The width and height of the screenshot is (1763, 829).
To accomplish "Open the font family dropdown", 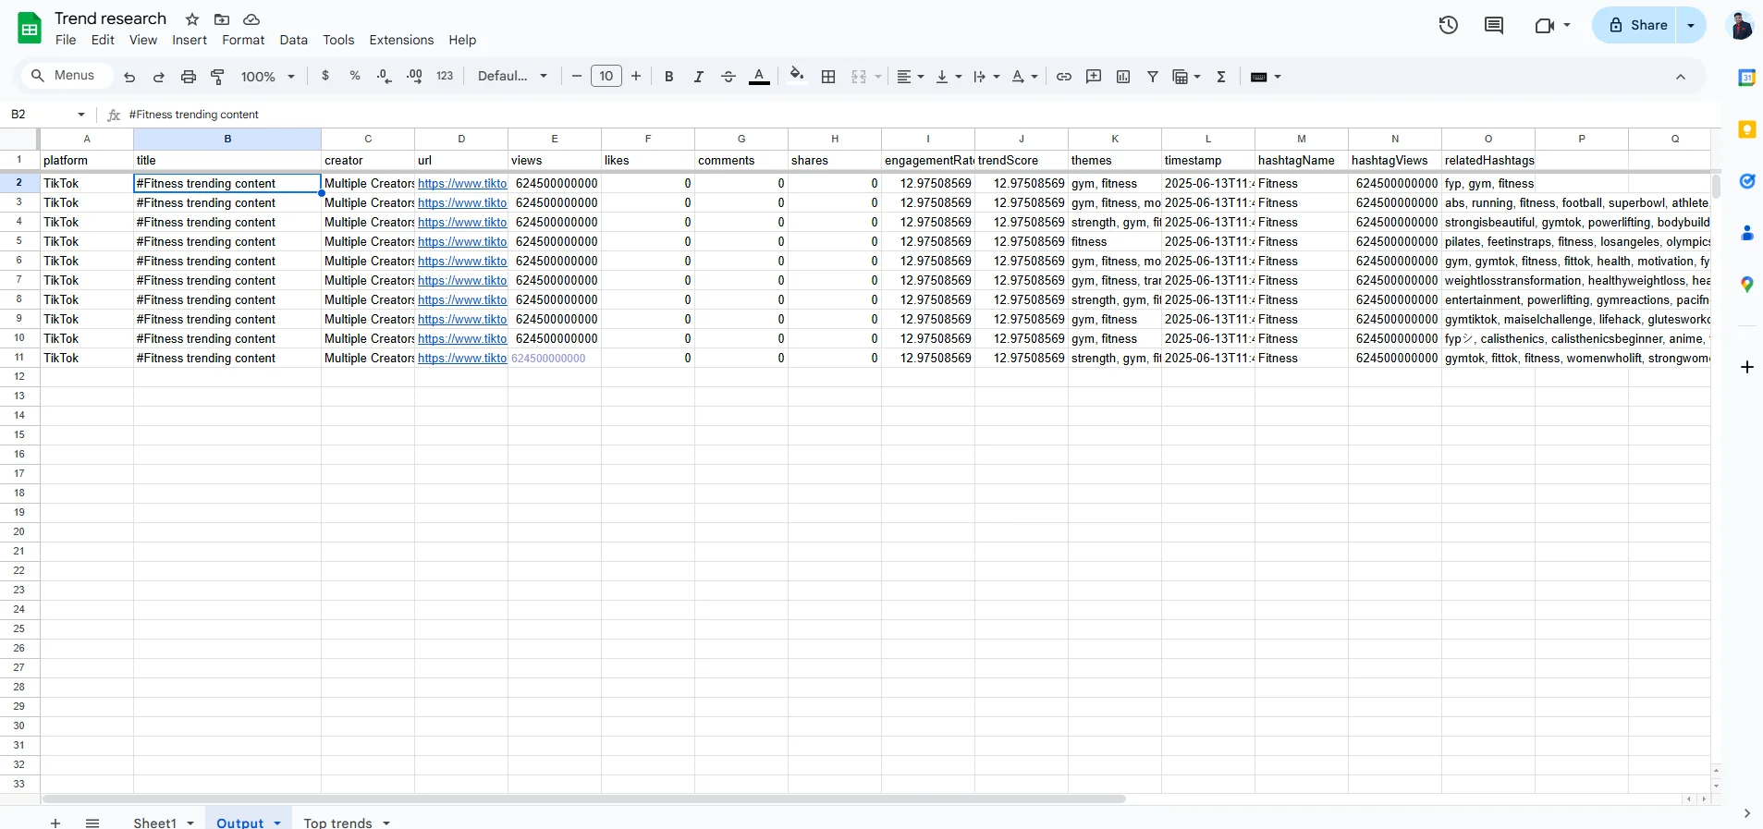I will (513, 76).
